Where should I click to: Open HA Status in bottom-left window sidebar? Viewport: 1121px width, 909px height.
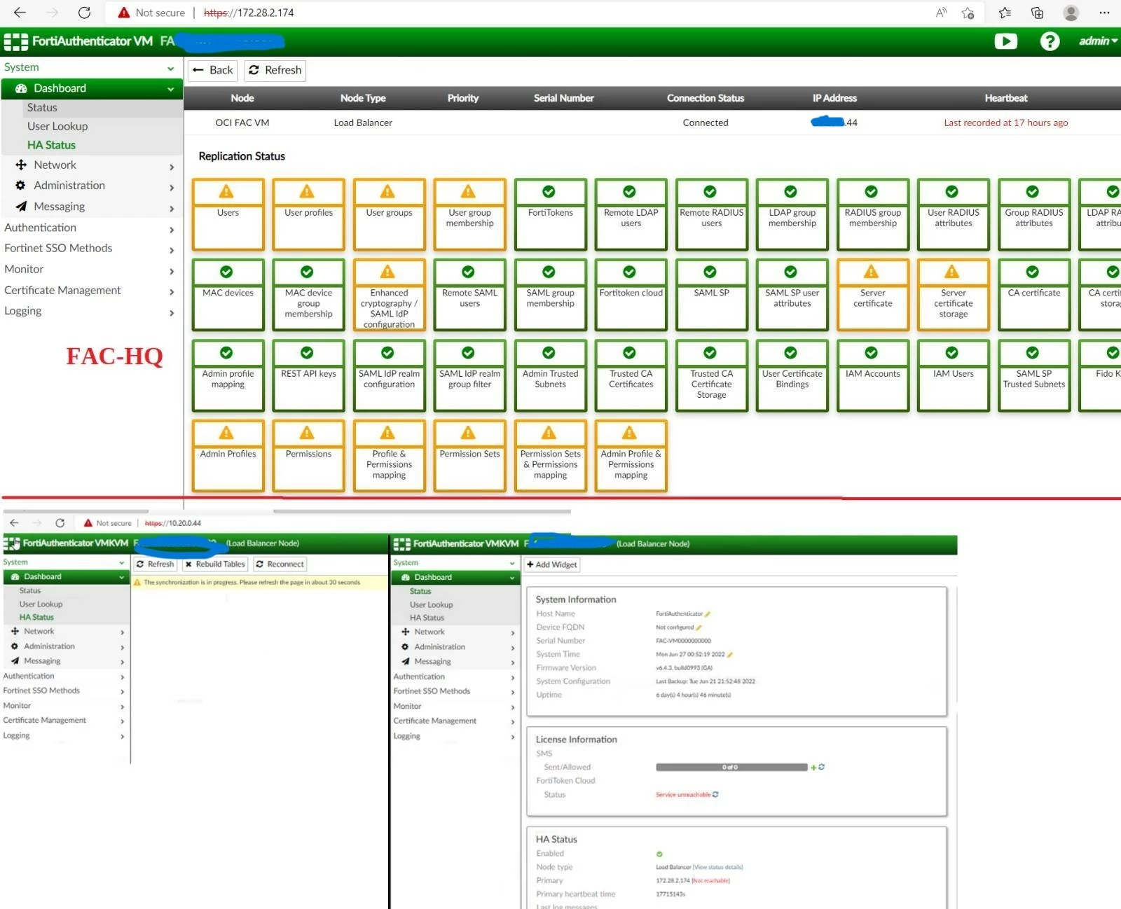pos(36,617)
